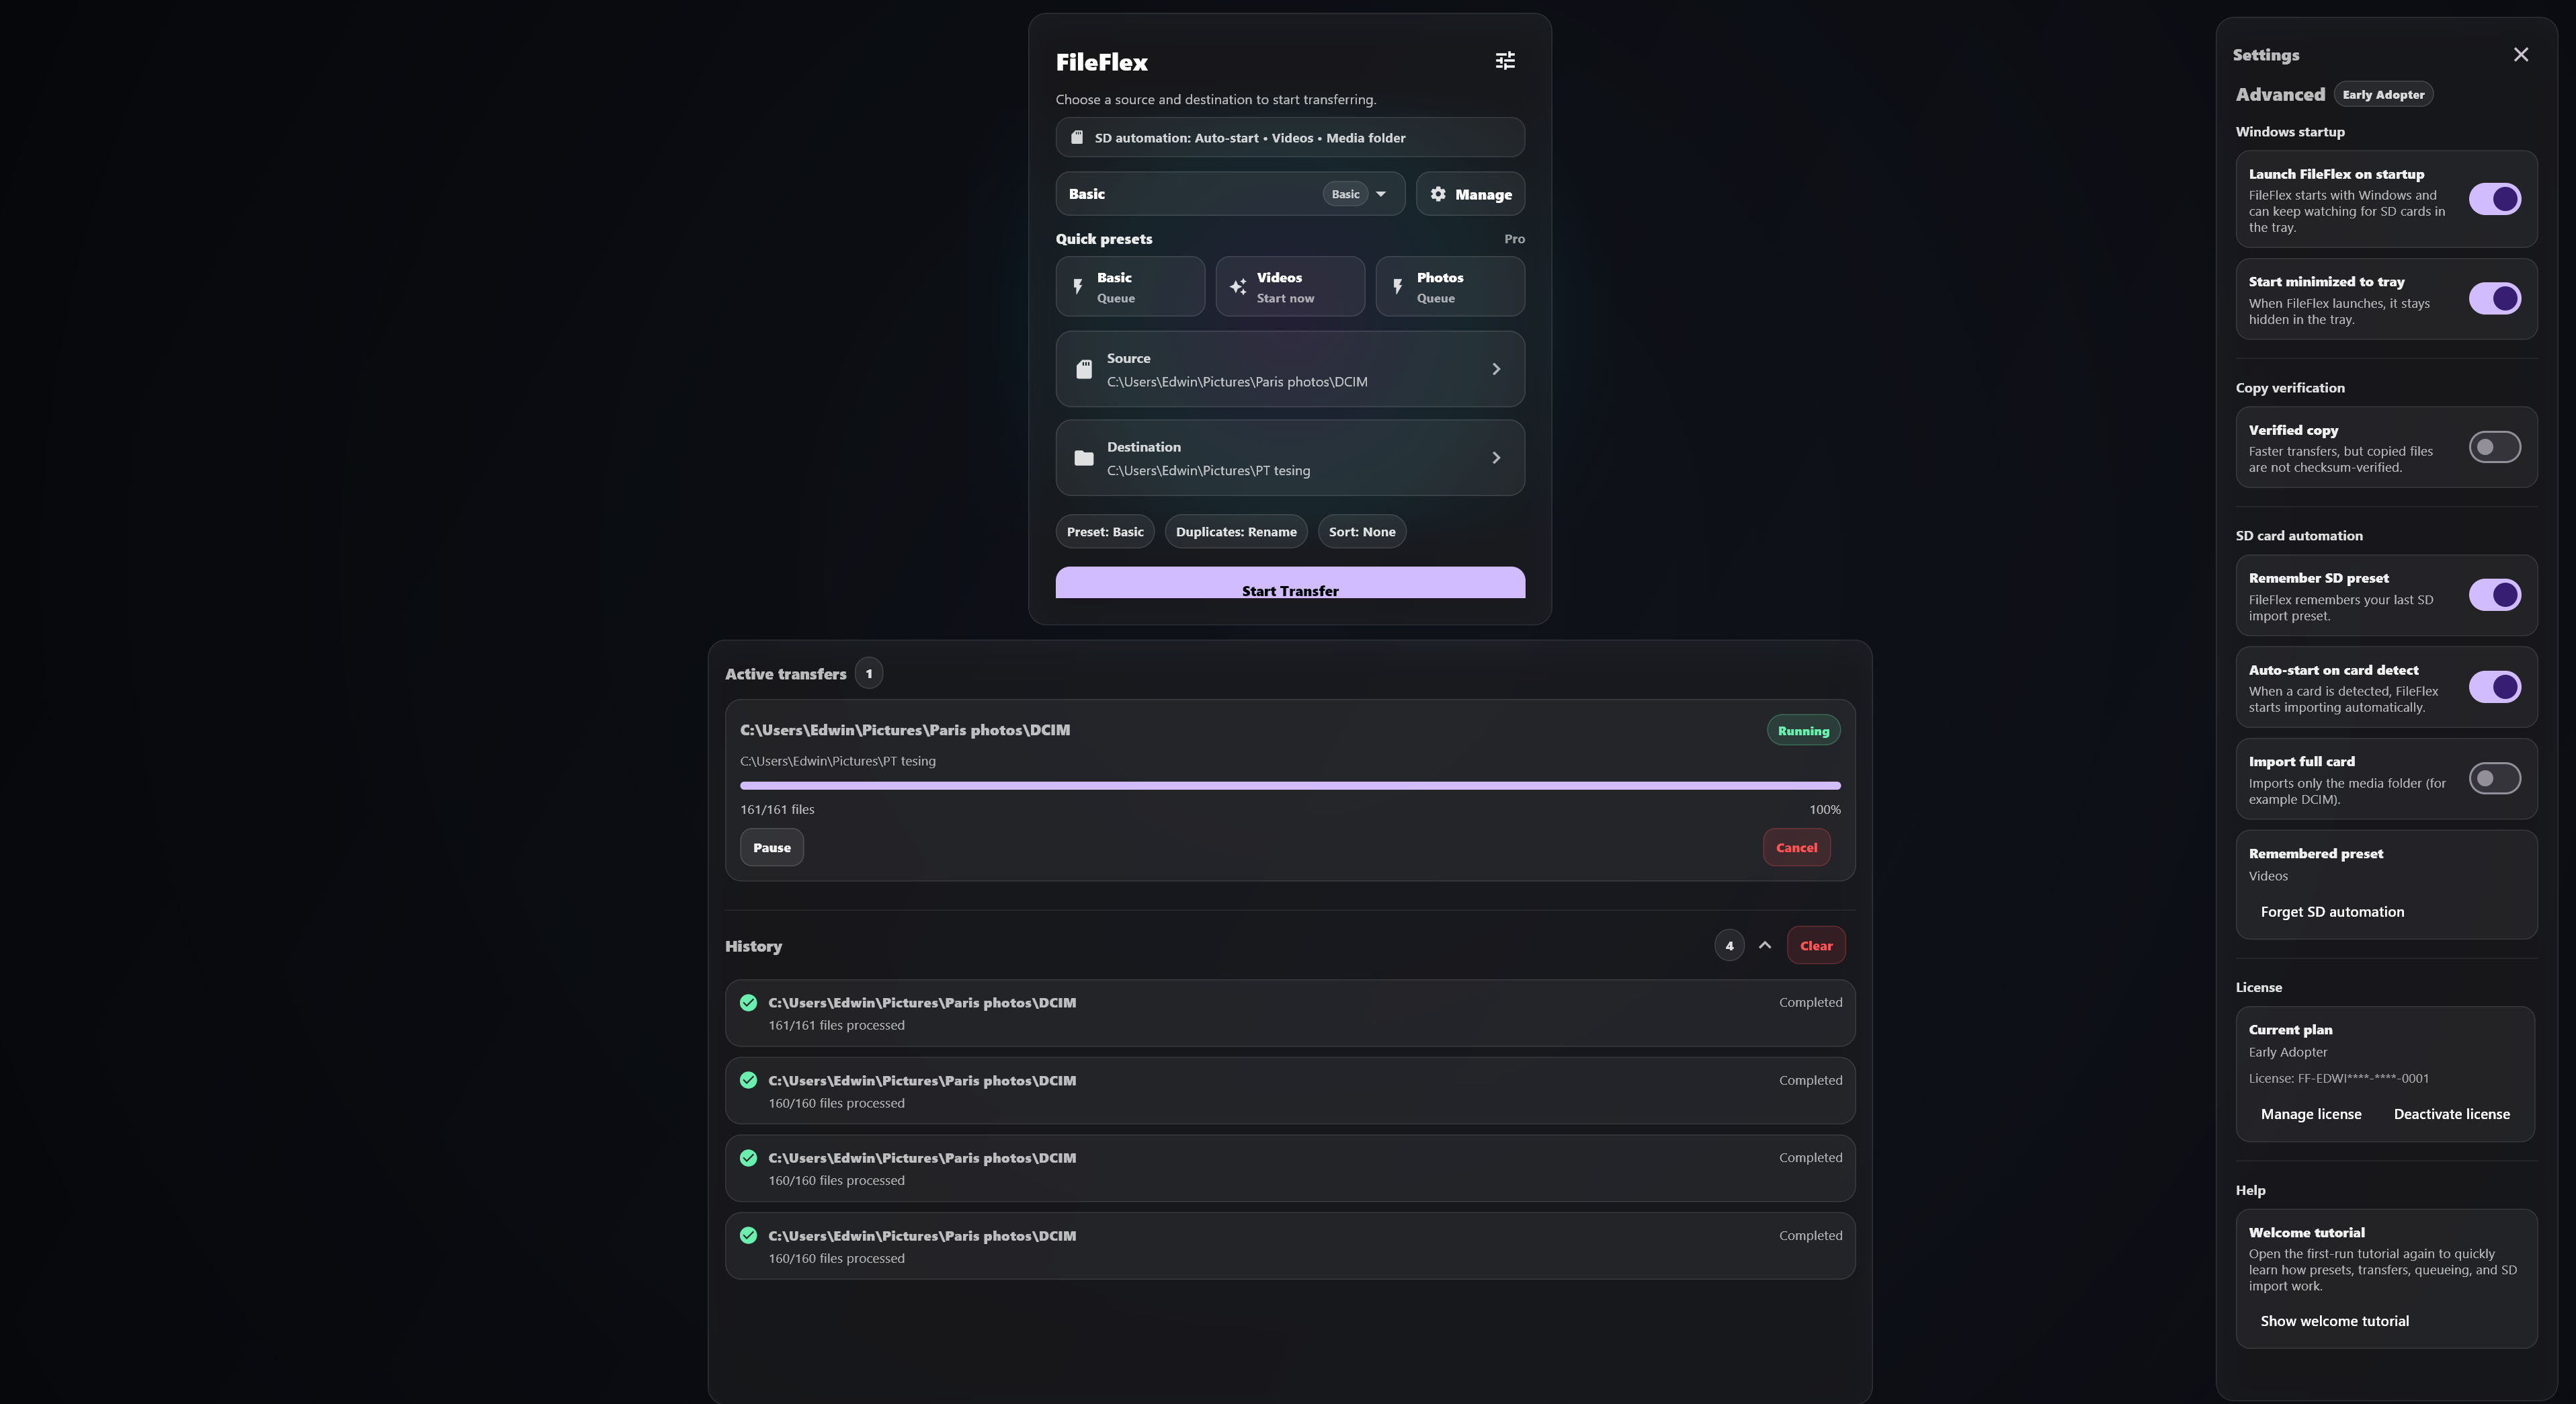Open the transfer settings sliders icon
The width and height of the screenshot is (2576, 1404).
1504,61
